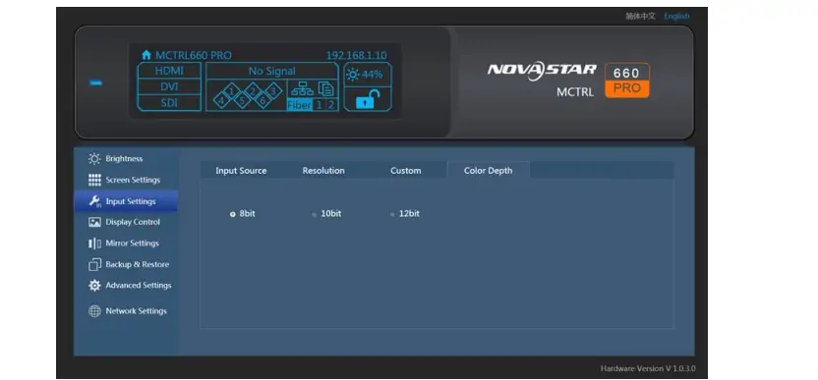Click the DVI input on device display
Image resolution: width=818 pixels, height=380 pixels.
(x=169, y=86)
